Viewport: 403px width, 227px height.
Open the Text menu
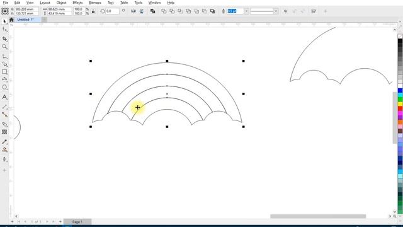point(111,3)
